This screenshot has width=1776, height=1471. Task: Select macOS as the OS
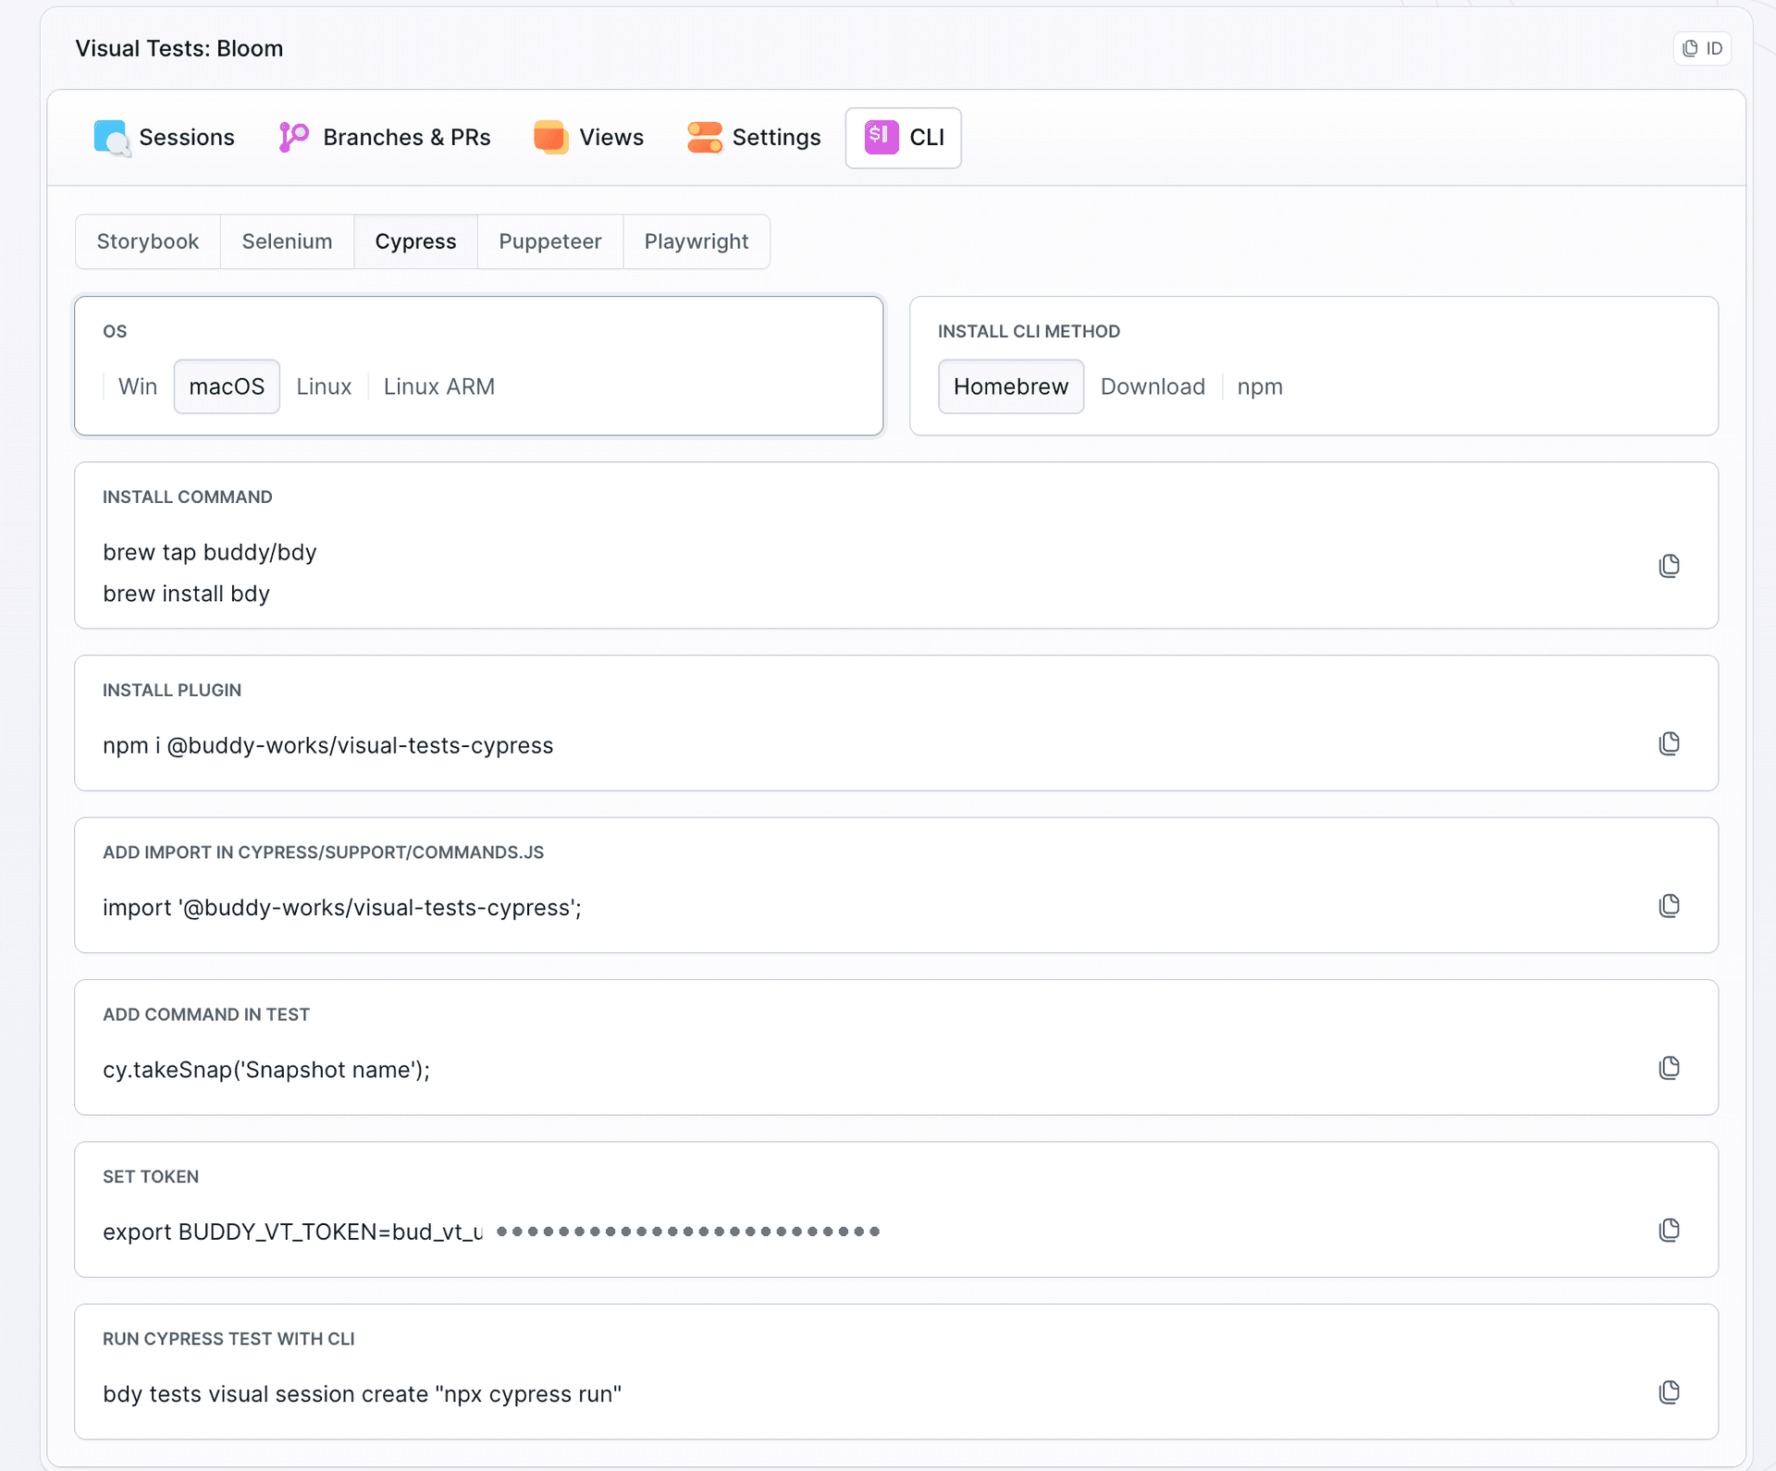coord(227,386)
